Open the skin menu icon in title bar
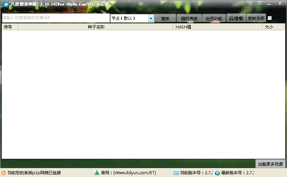The height and width of the screenshot is (177, 287). pos(260,3)
